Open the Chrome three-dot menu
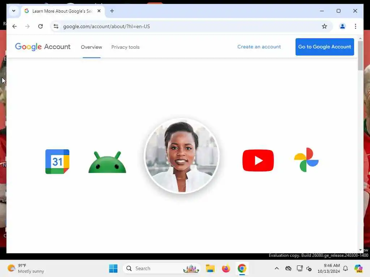The height and width of the screenshot is (277, 370). 356,26
